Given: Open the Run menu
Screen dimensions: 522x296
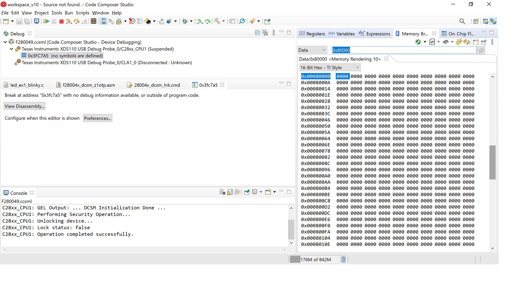Looking at the screenshot, I should click(x=69, y=13).
